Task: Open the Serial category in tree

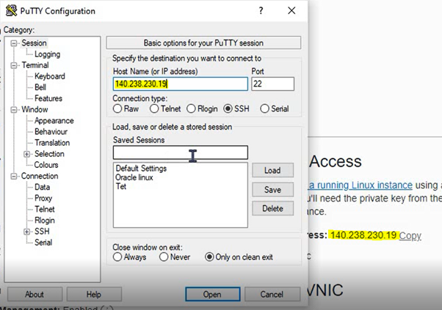Action: coord(43,243)
